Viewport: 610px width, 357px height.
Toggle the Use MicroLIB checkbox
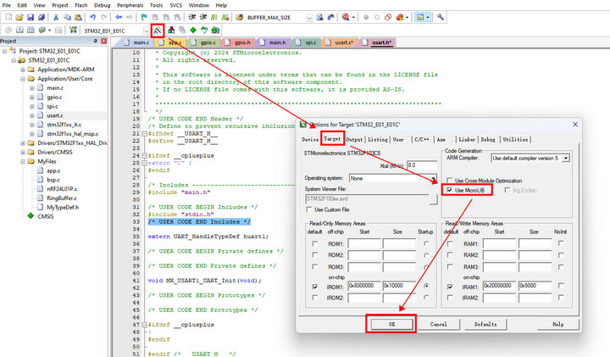[449, 191]
